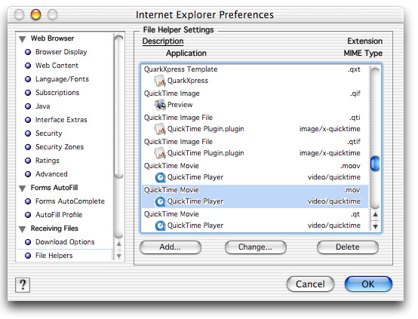Select the QuickTime Image File .qti entry
This screenshot has height=319, width=418.
point(255,124)
